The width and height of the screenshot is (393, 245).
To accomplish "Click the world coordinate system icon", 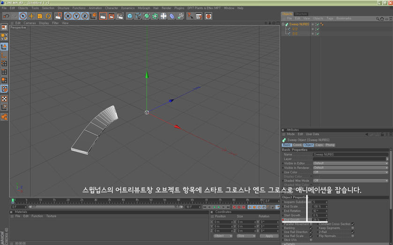I will (x=93, y=16).
